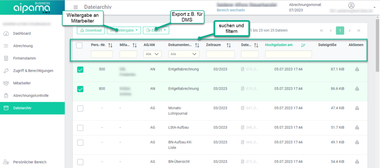Sort the table by Pers.-Nr. column
381x168 pixels.
click(110, 45)
